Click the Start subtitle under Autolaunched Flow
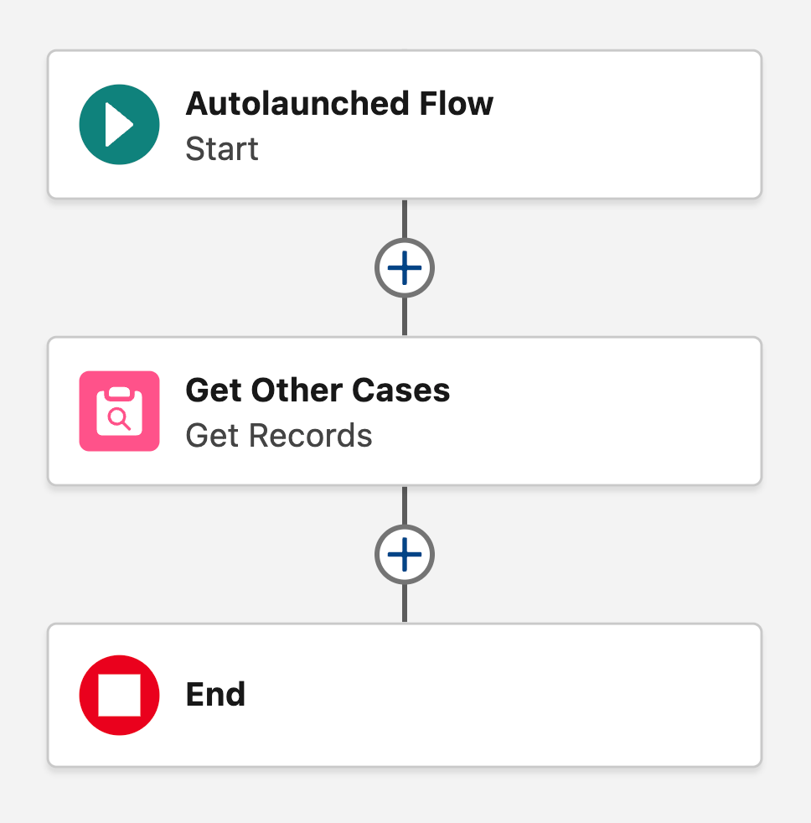Image resolution: width=811 pixels, height=823 pixels. [x=221, y=149]
